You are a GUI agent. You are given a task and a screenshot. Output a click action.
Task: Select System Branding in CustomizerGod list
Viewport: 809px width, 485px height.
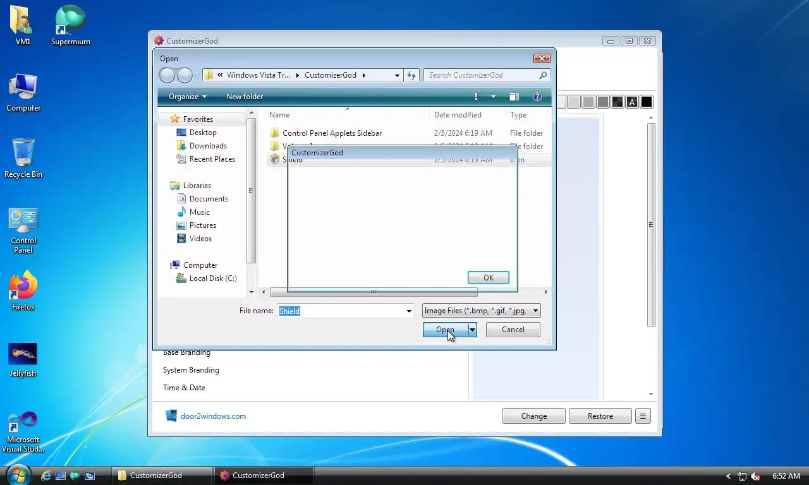pos(191,370)
